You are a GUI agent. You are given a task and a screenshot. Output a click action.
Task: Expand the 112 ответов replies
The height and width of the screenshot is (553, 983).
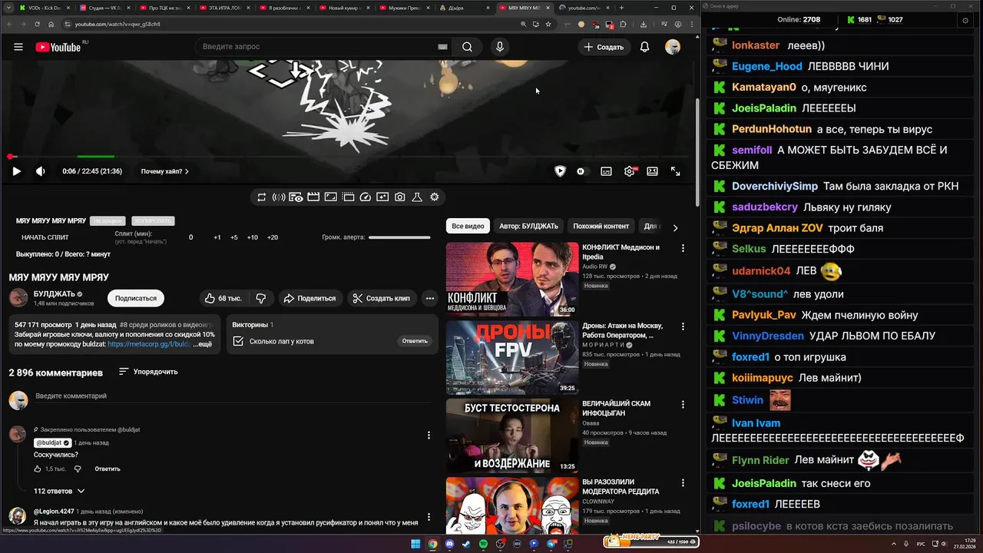pos(59,491)
